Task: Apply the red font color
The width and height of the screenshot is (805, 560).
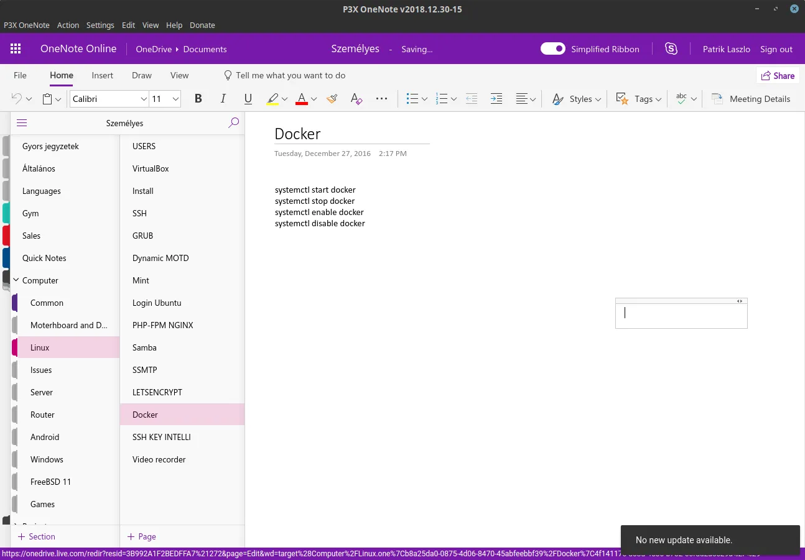Action: [301, 98]
